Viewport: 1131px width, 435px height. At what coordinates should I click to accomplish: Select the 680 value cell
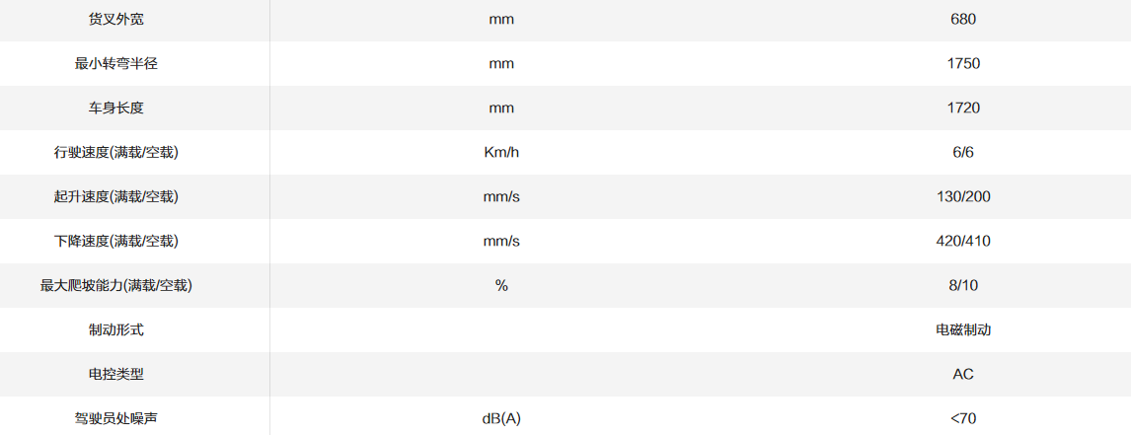pos(962,20)
